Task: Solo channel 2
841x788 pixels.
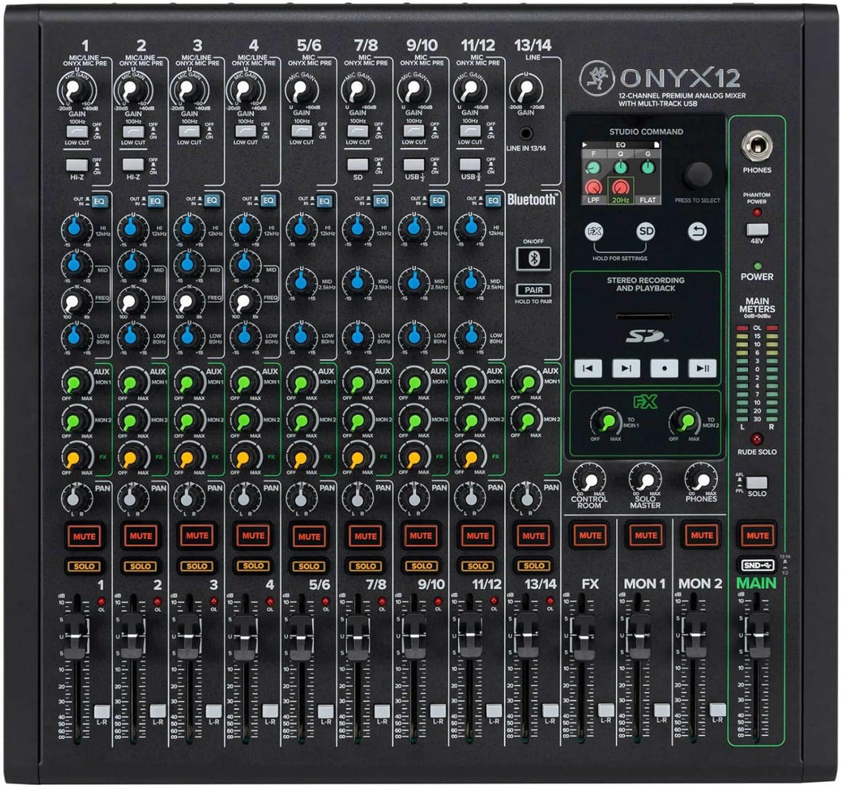Action: pos(140,566)
